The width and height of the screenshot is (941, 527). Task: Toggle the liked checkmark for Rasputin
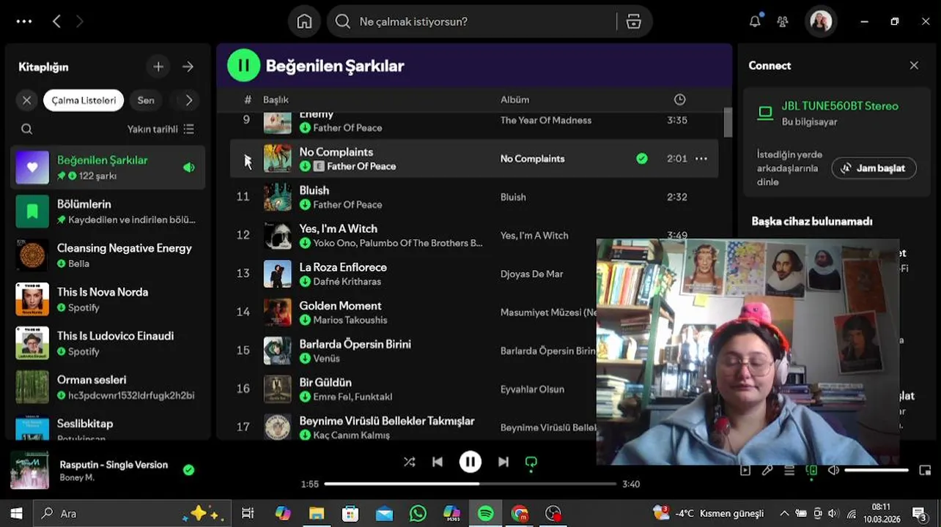189,470
